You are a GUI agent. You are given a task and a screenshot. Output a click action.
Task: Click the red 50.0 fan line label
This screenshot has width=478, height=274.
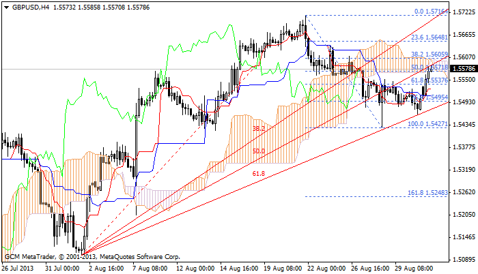(259, 151)
